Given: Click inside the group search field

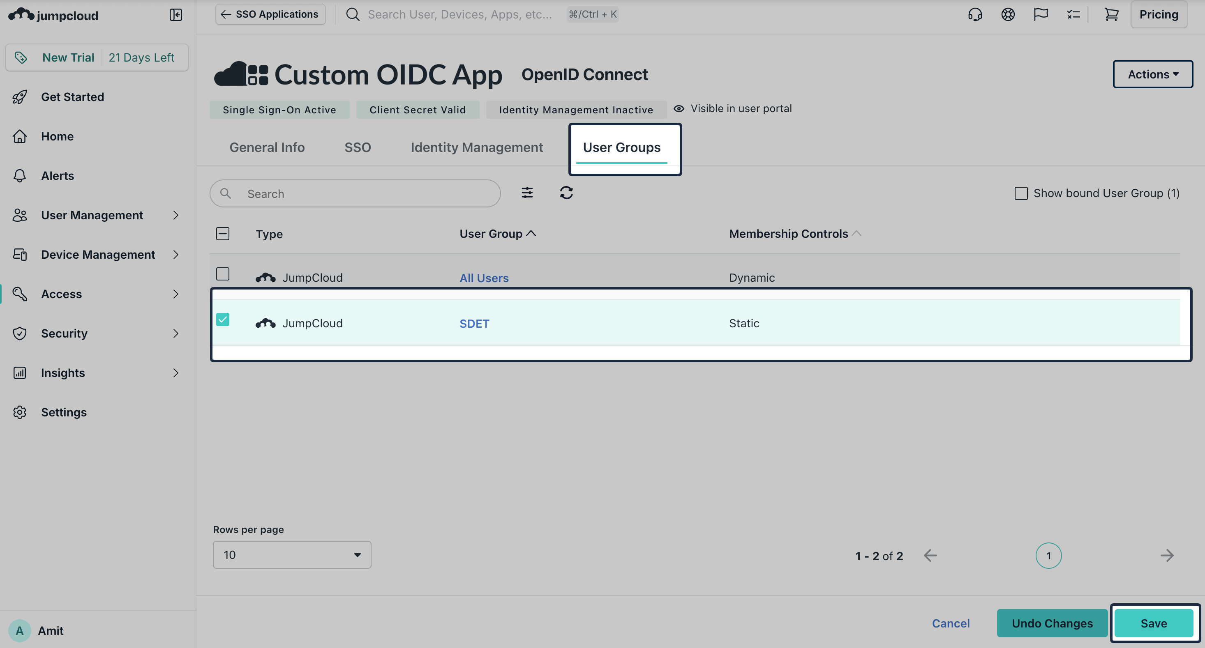Looking at the screenshot, I should tap(355, 193).
